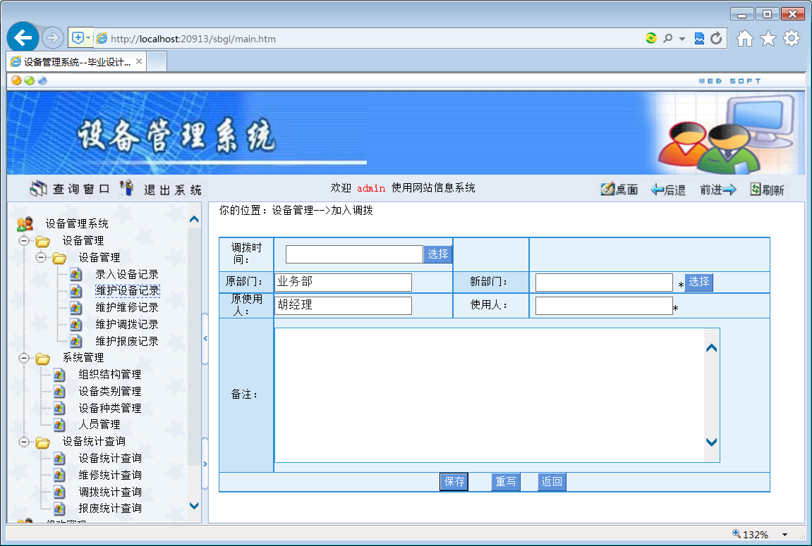The image size is (812, 546).
Task: Click the browser Back arrow button
Action: 23,38
